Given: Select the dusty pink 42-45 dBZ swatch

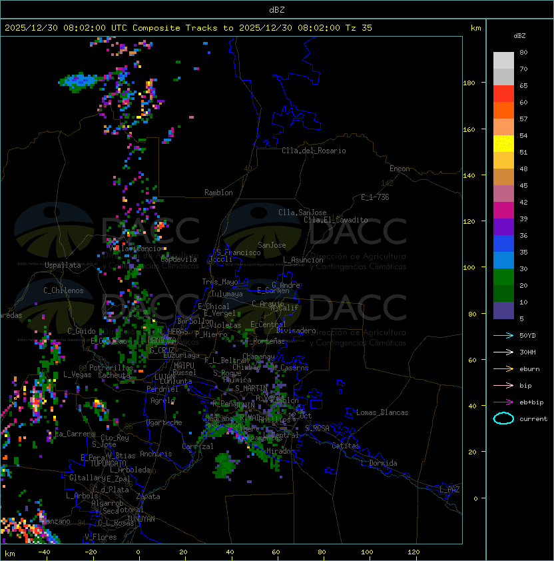Looking at the screenshot, I should coord(503,194).
